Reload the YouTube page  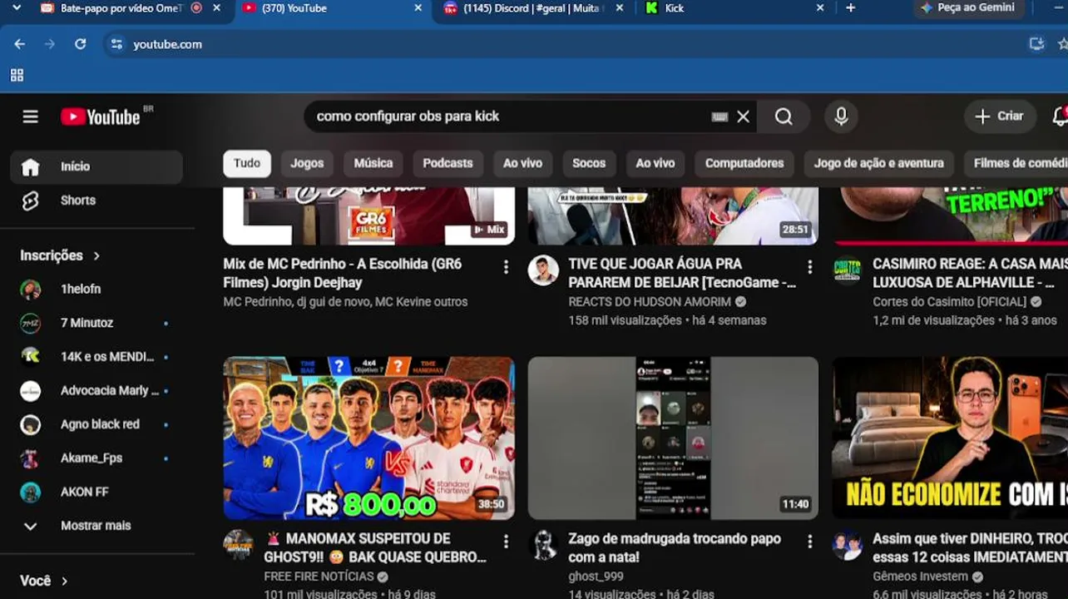[81, 44]
